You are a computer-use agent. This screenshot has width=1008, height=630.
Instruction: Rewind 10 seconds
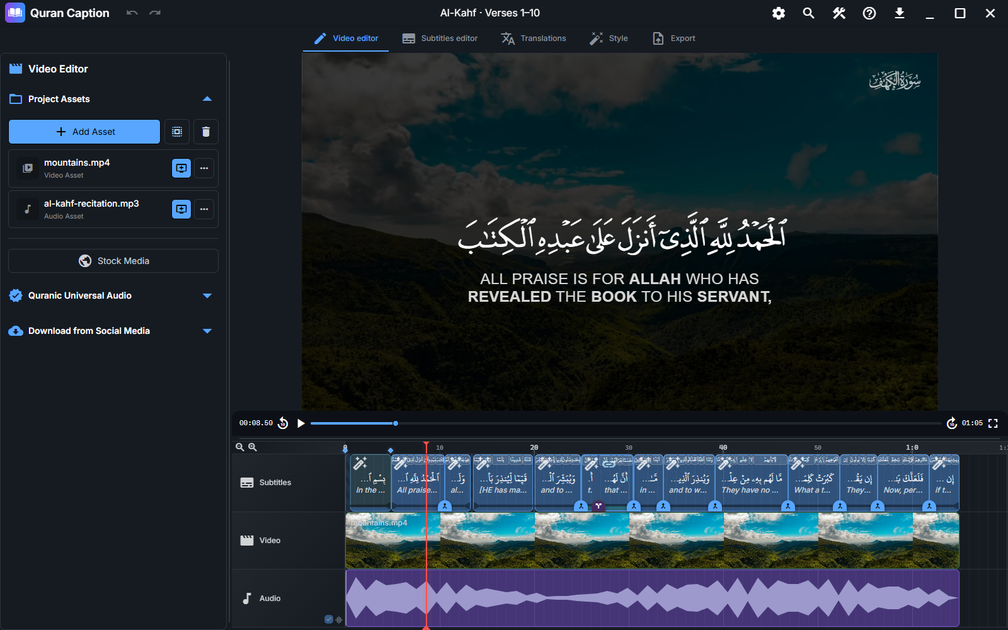283,423
